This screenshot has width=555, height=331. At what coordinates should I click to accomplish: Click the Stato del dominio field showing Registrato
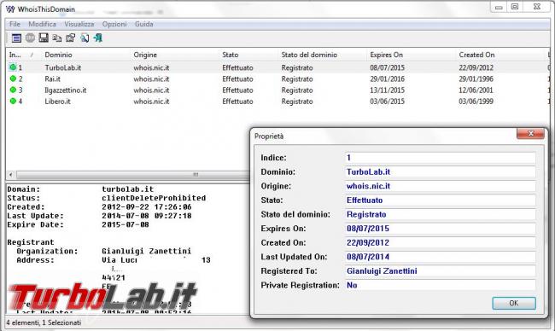tap(440, 214)
